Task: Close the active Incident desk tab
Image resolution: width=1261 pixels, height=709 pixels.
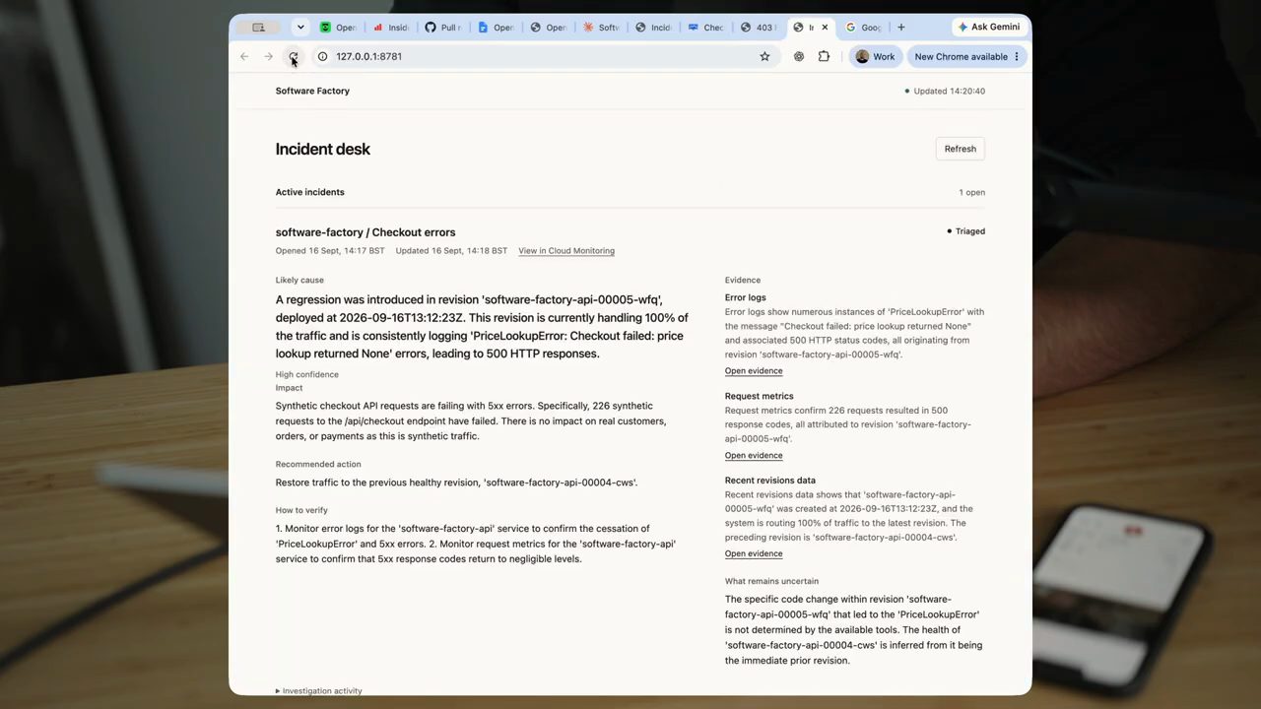Action: [x=825, y=28]
